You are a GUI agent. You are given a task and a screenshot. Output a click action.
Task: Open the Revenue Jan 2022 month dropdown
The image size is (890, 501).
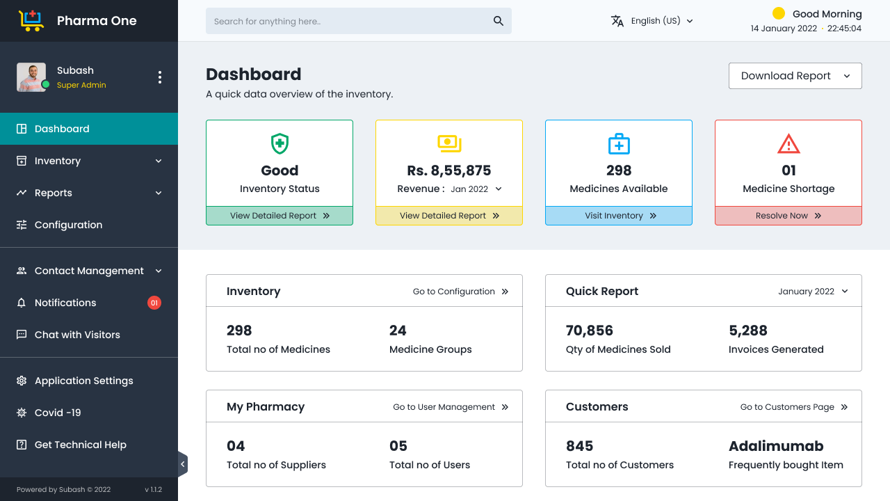pyautogui.click(x=476, y=189)
